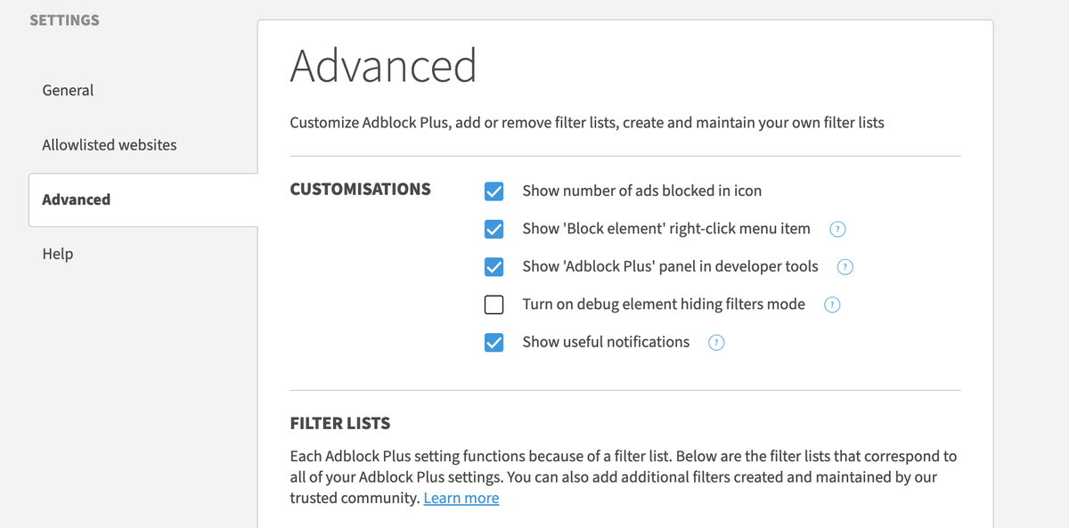The height and width of the screenshot is (528, 1069).
Task: Click the SETTINGS heading at the top left
Action: (x=64, y=20)
